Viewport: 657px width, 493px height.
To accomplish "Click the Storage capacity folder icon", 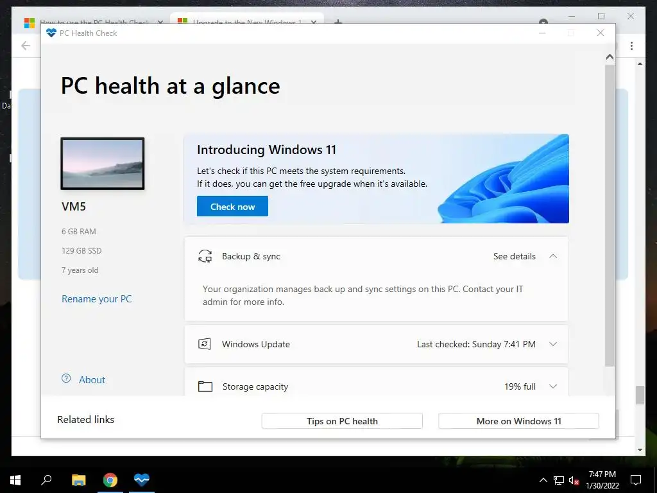I will coord(205,386).
